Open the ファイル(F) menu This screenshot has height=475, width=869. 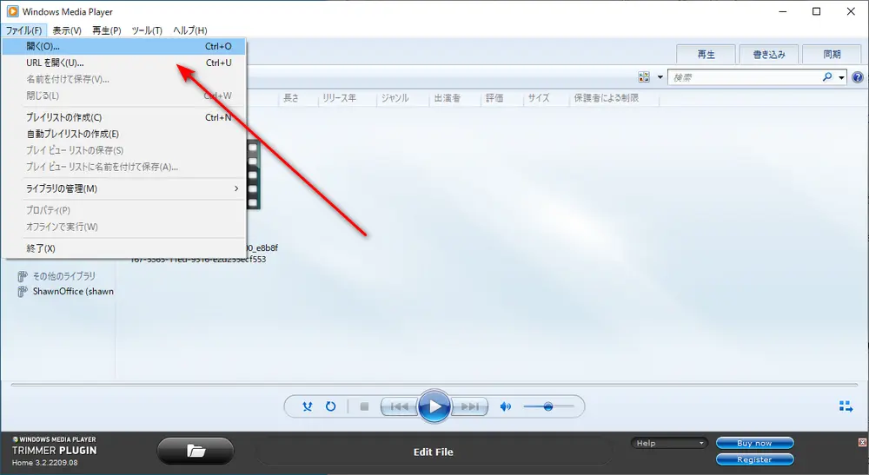pos(23,30)
